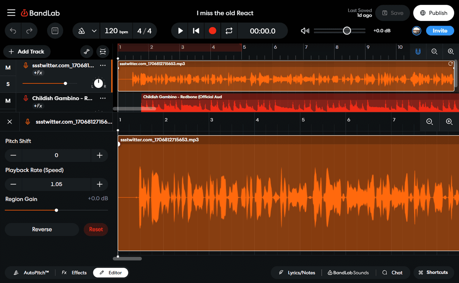The width and height of the screenshot is (459, 283).
Task: Click bar 5 on the main timeline ruler
Action: 244,47
